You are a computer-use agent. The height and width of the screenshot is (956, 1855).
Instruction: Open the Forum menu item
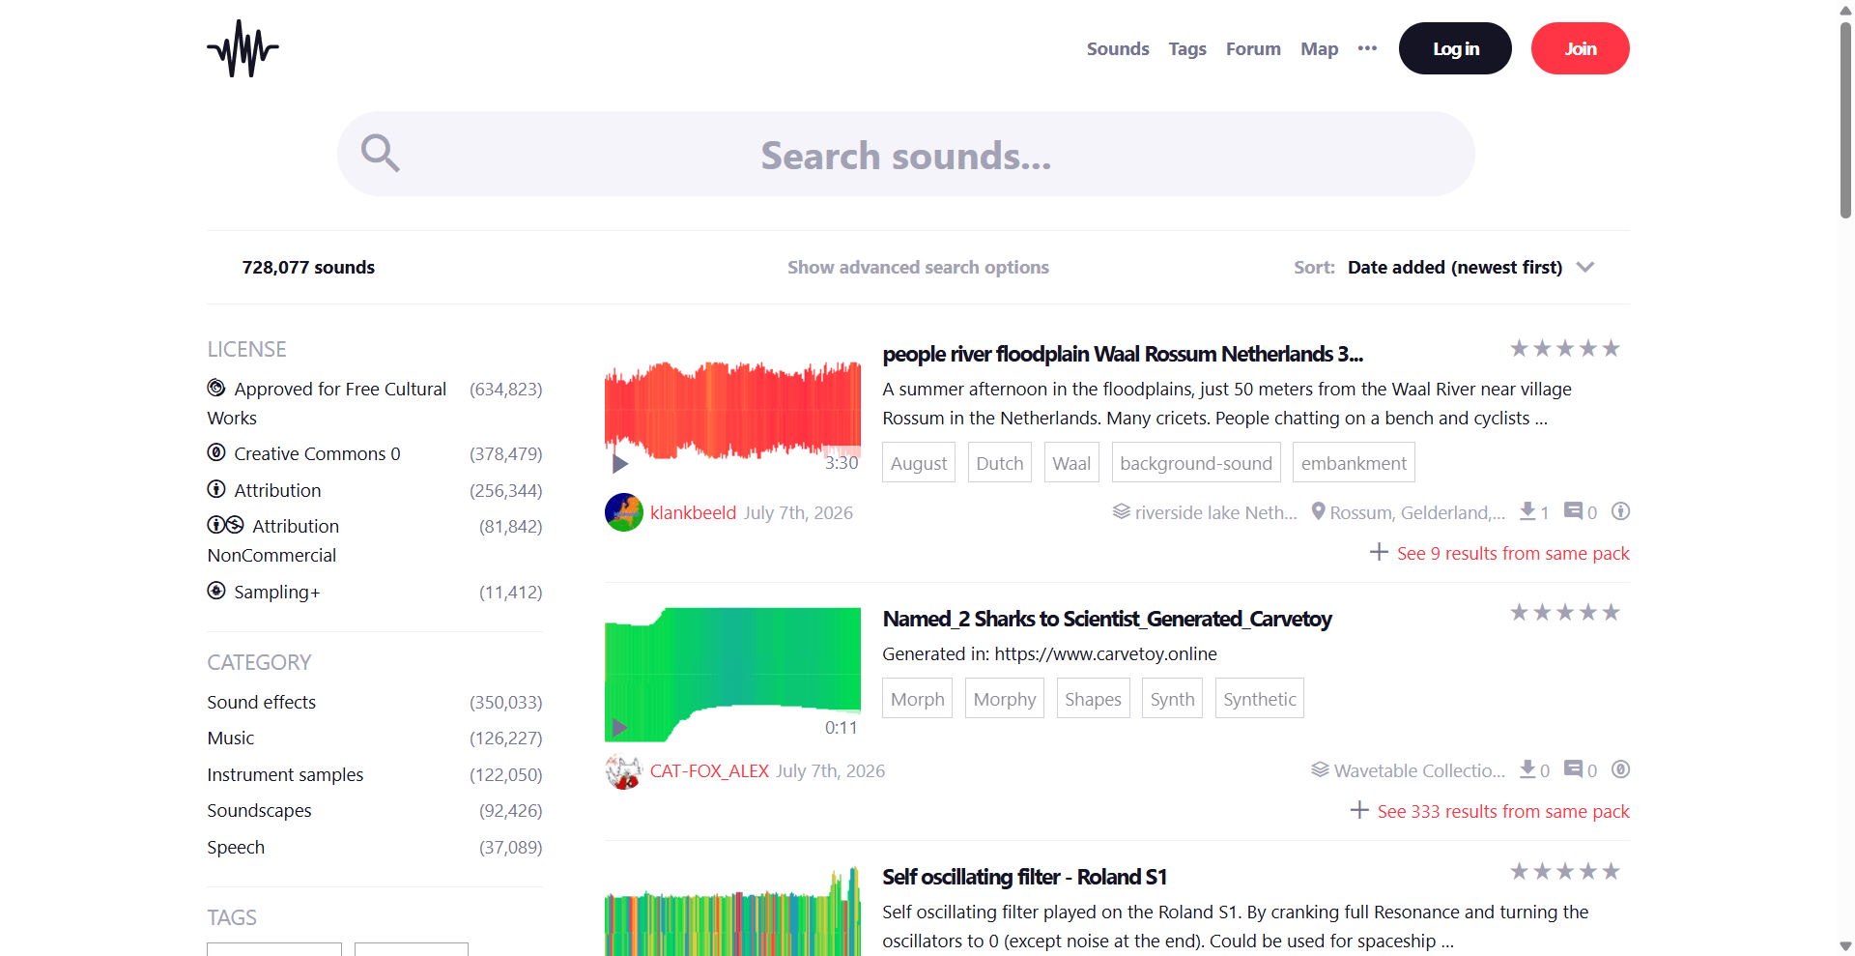click(1253, 48)
